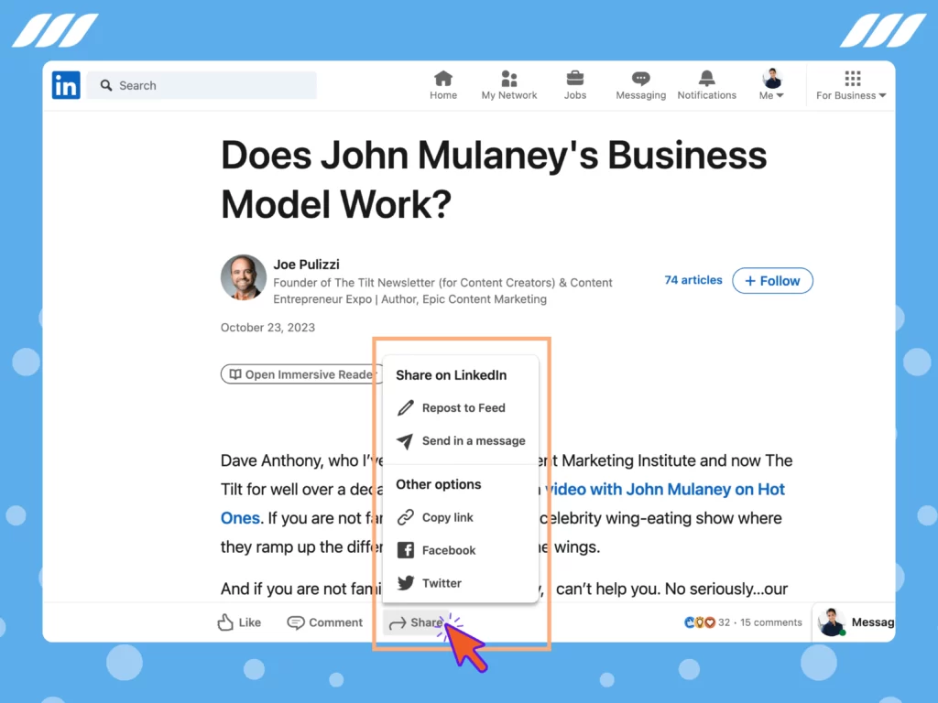The image size is (938, 703).
Task: Follow Joe Pulizzi with the Follow button
Action: point(772,280)
